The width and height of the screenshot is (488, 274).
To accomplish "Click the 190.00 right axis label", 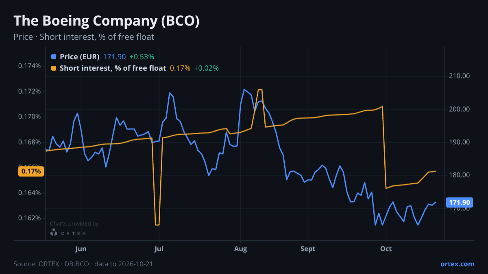I will click(x=460, y=142).
